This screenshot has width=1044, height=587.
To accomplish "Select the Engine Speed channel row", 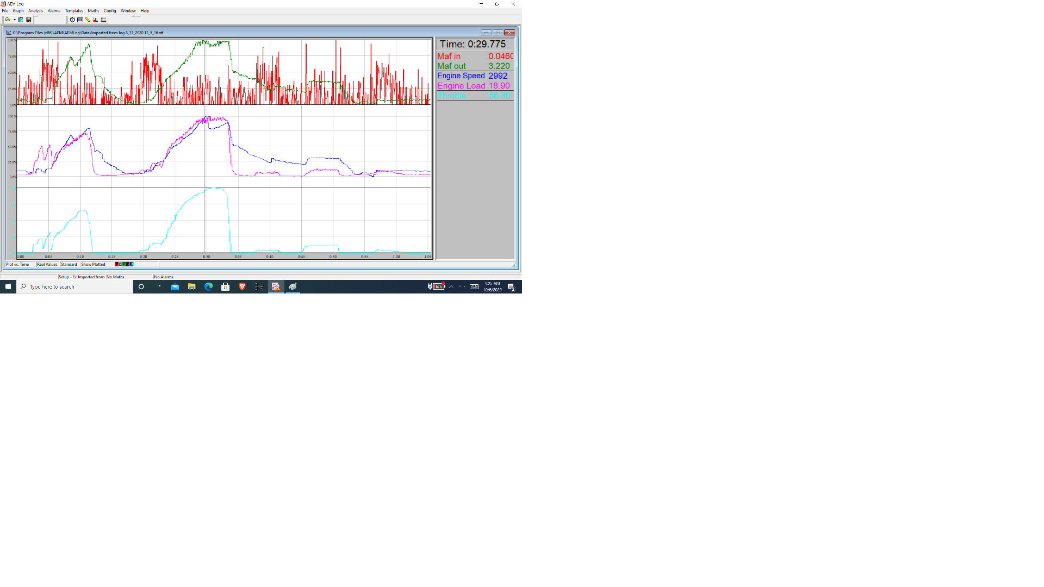I will 475,76.
